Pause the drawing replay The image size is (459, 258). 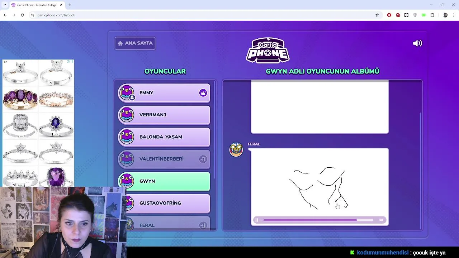click(257, 220)
